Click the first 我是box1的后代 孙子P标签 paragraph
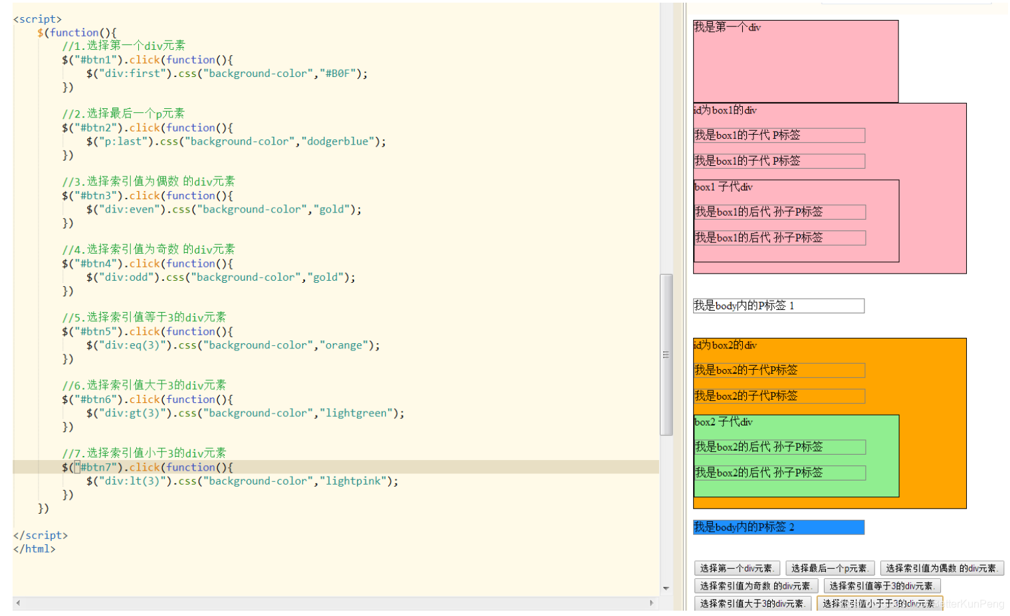 [x=780, y=212]
